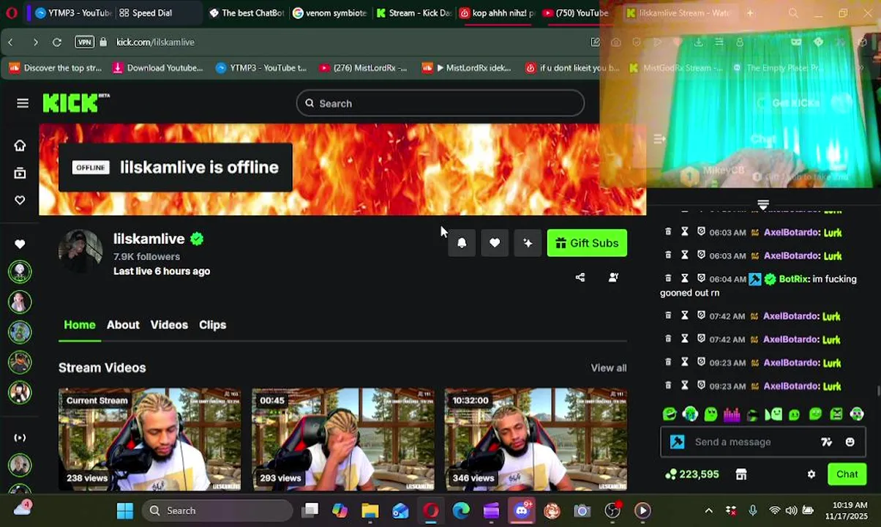Show hidden system tray icons
Screen dimensions: 881x527
coord(708,511)
